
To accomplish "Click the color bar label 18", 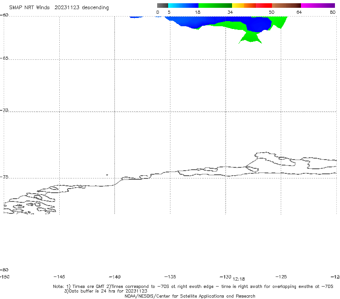I will click(x=198, y=12).
